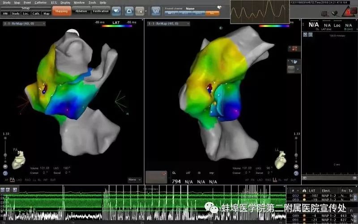Click the respiration gating bell-shaped icon
358x224 pixels.
(129, 11)
